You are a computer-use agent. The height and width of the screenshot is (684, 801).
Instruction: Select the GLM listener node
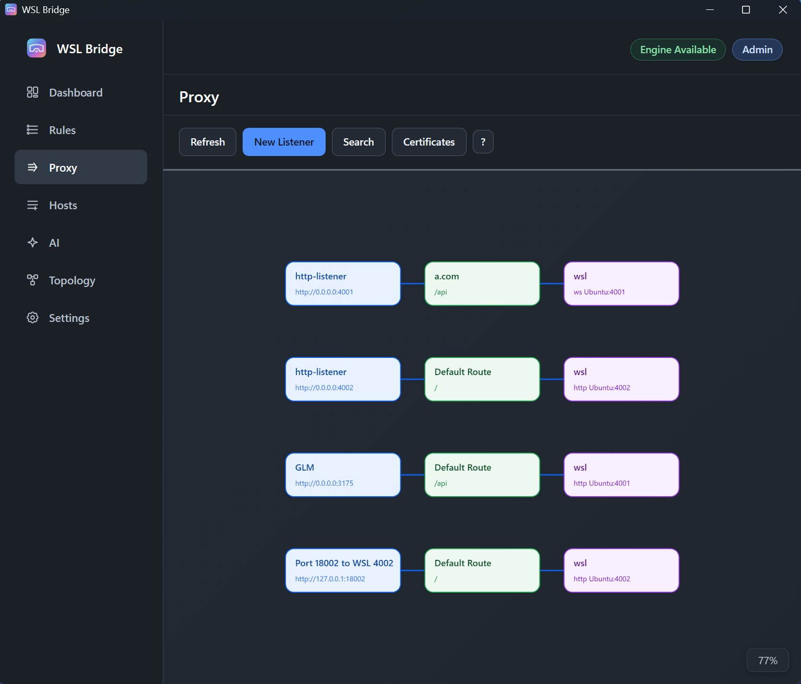coord(343,475)
